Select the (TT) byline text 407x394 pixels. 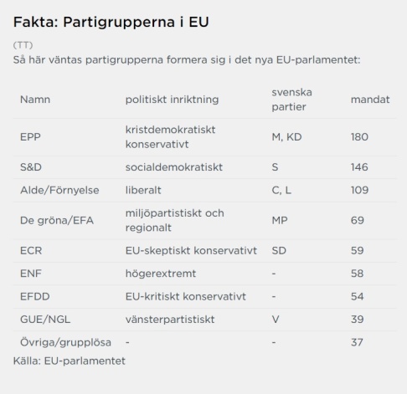[x=23, y=45]
